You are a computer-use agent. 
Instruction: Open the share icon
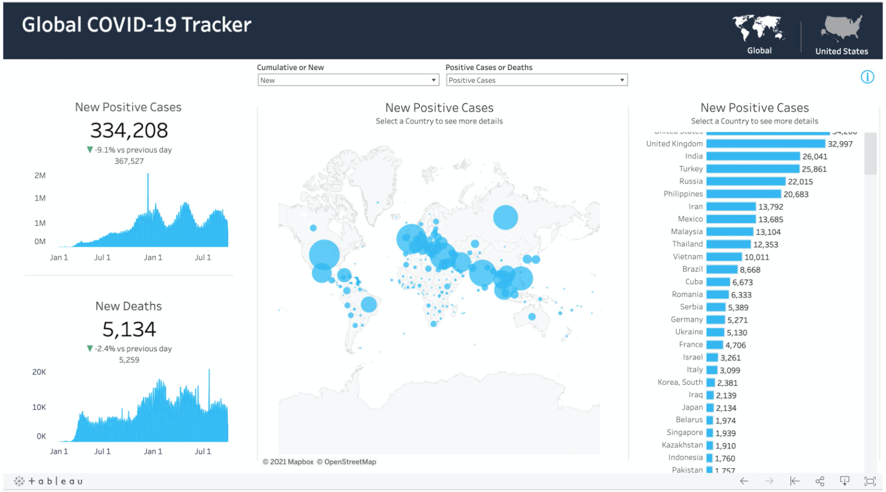click(820, 481)
